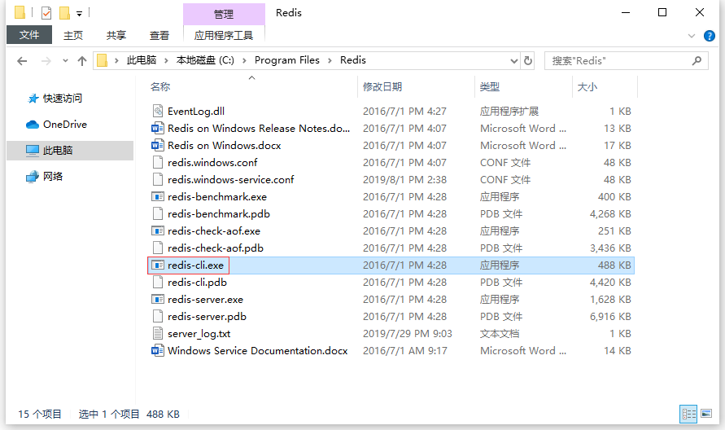Click the EventLog.dll file icon
Viewport: 725px width, 430px height.
click(158, 111)
